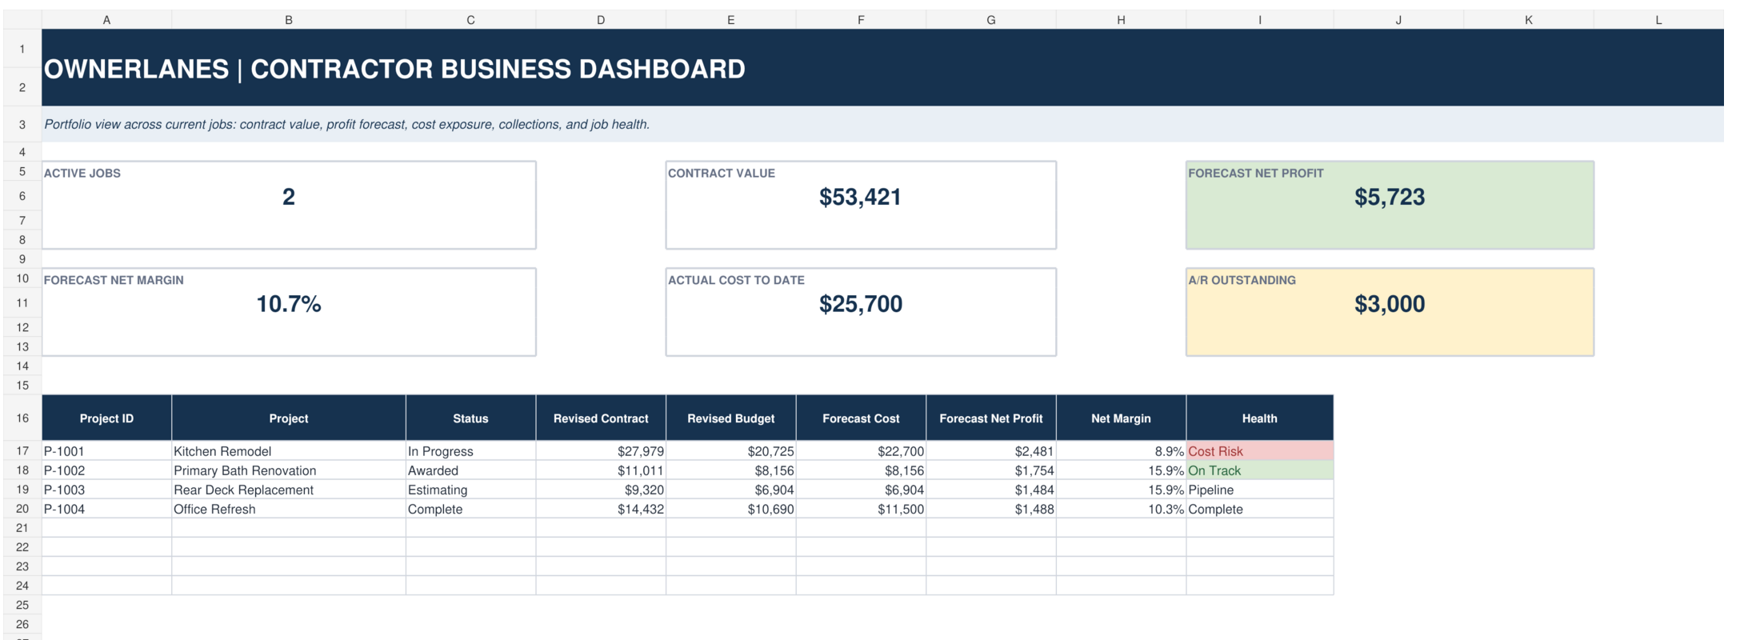Screen dimensions: 1760x640
Task: Click the forecast net profit "$1,488" cell
Action: 991,509
